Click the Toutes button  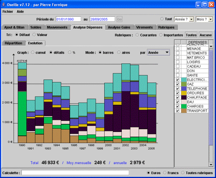191,35
